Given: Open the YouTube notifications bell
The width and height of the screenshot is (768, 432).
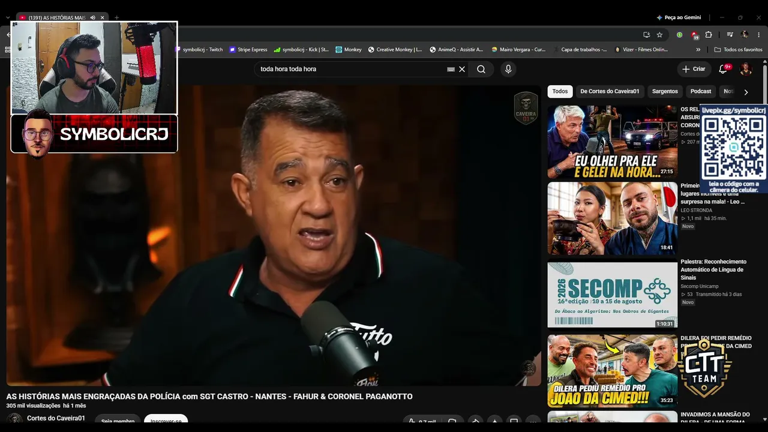Looking at the screenshot, I should click(723, 69).
